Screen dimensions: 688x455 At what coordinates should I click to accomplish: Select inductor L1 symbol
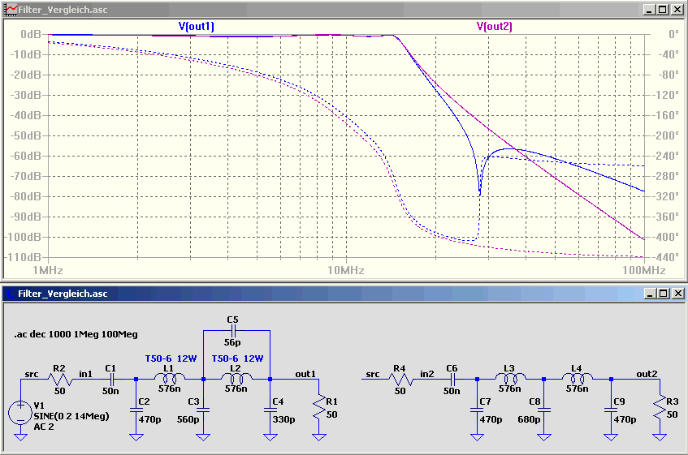click(170, 377)
